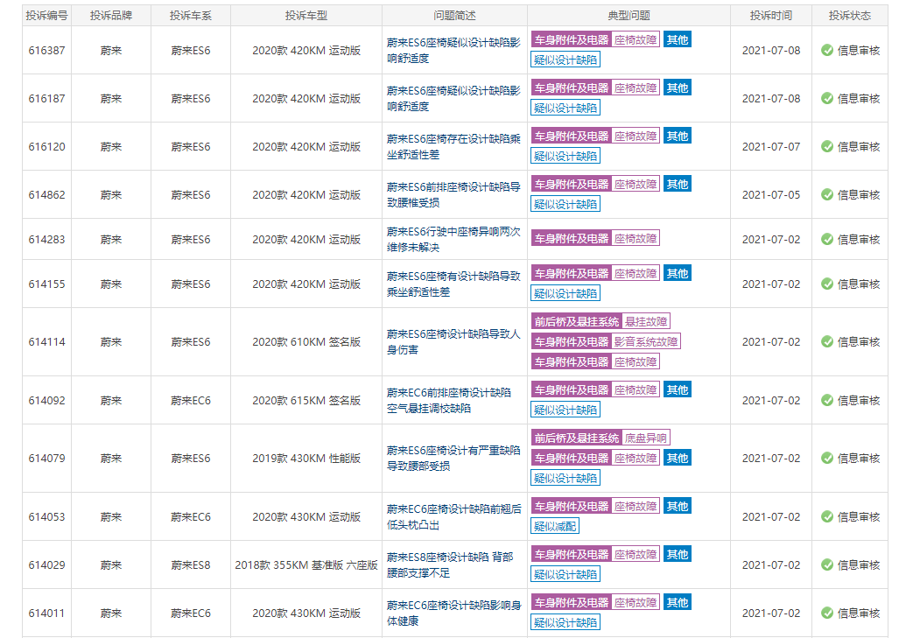Click the status check icon in row 614862
913x638 pixels.
(x=827, y=195)
